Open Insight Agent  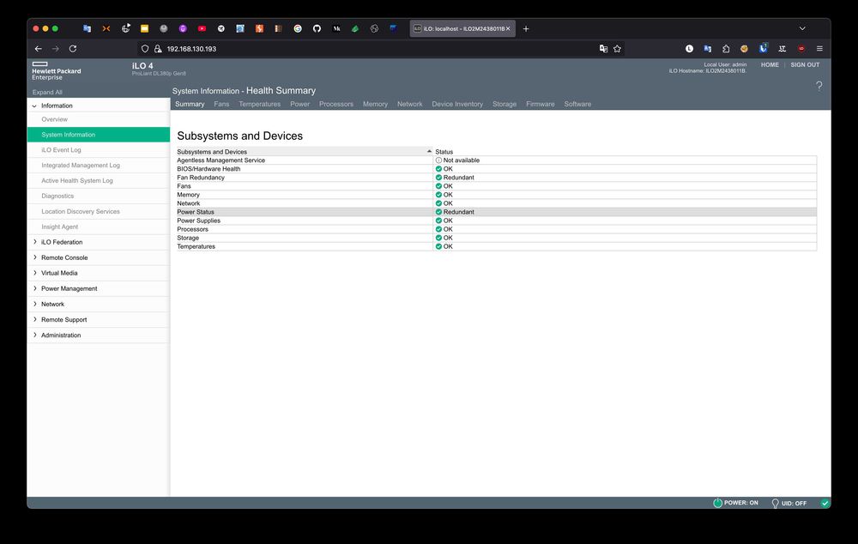(x=60, y=227)
